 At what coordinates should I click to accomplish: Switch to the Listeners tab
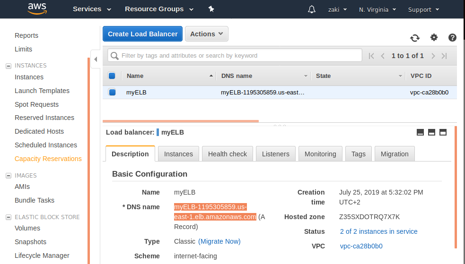pos(276,154)
